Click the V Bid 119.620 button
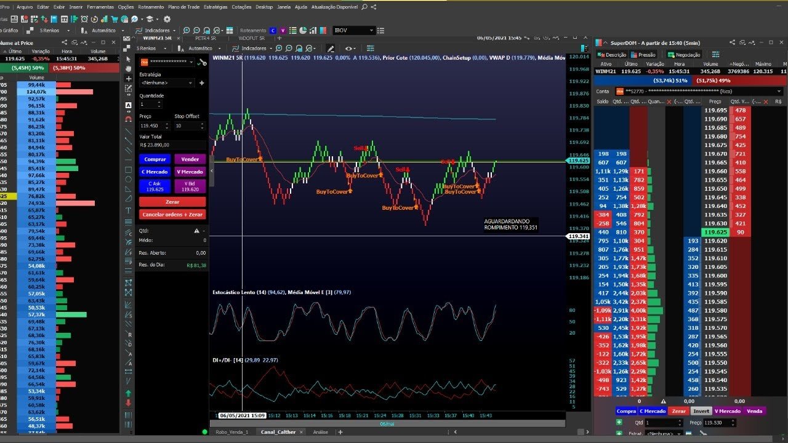The image size is (788, 443). coord(190,186)
